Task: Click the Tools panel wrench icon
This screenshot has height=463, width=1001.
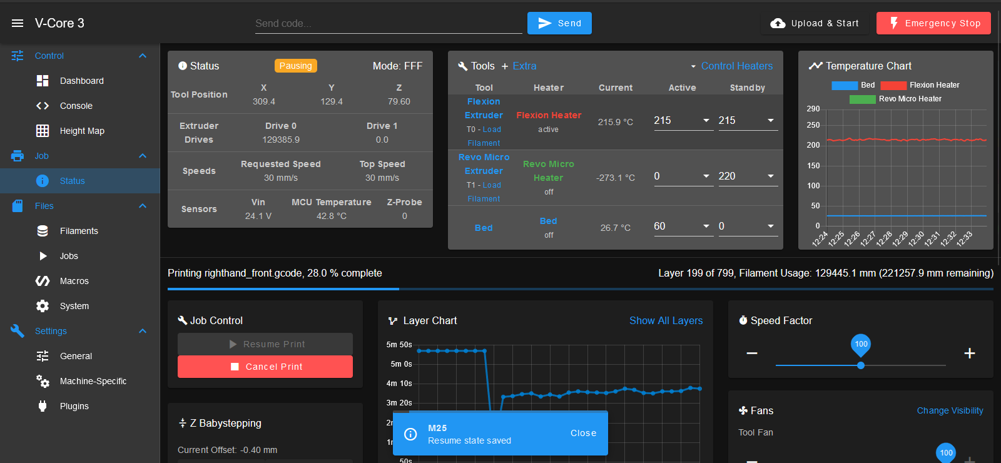Action: 463,66
